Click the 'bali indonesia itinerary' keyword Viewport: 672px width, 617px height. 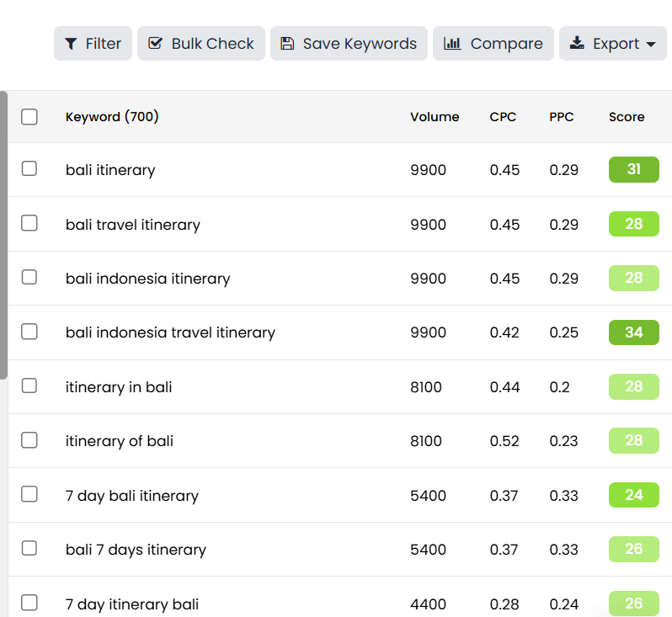click(148, 279)
